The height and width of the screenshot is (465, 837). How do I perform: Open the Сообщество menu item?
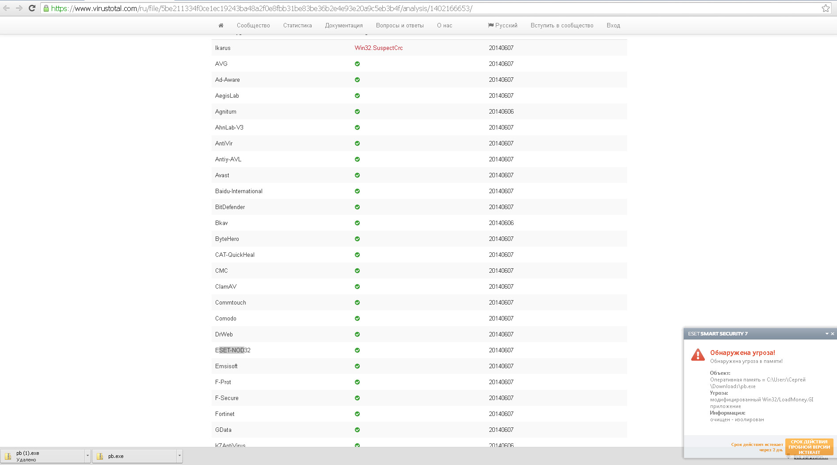253,26
